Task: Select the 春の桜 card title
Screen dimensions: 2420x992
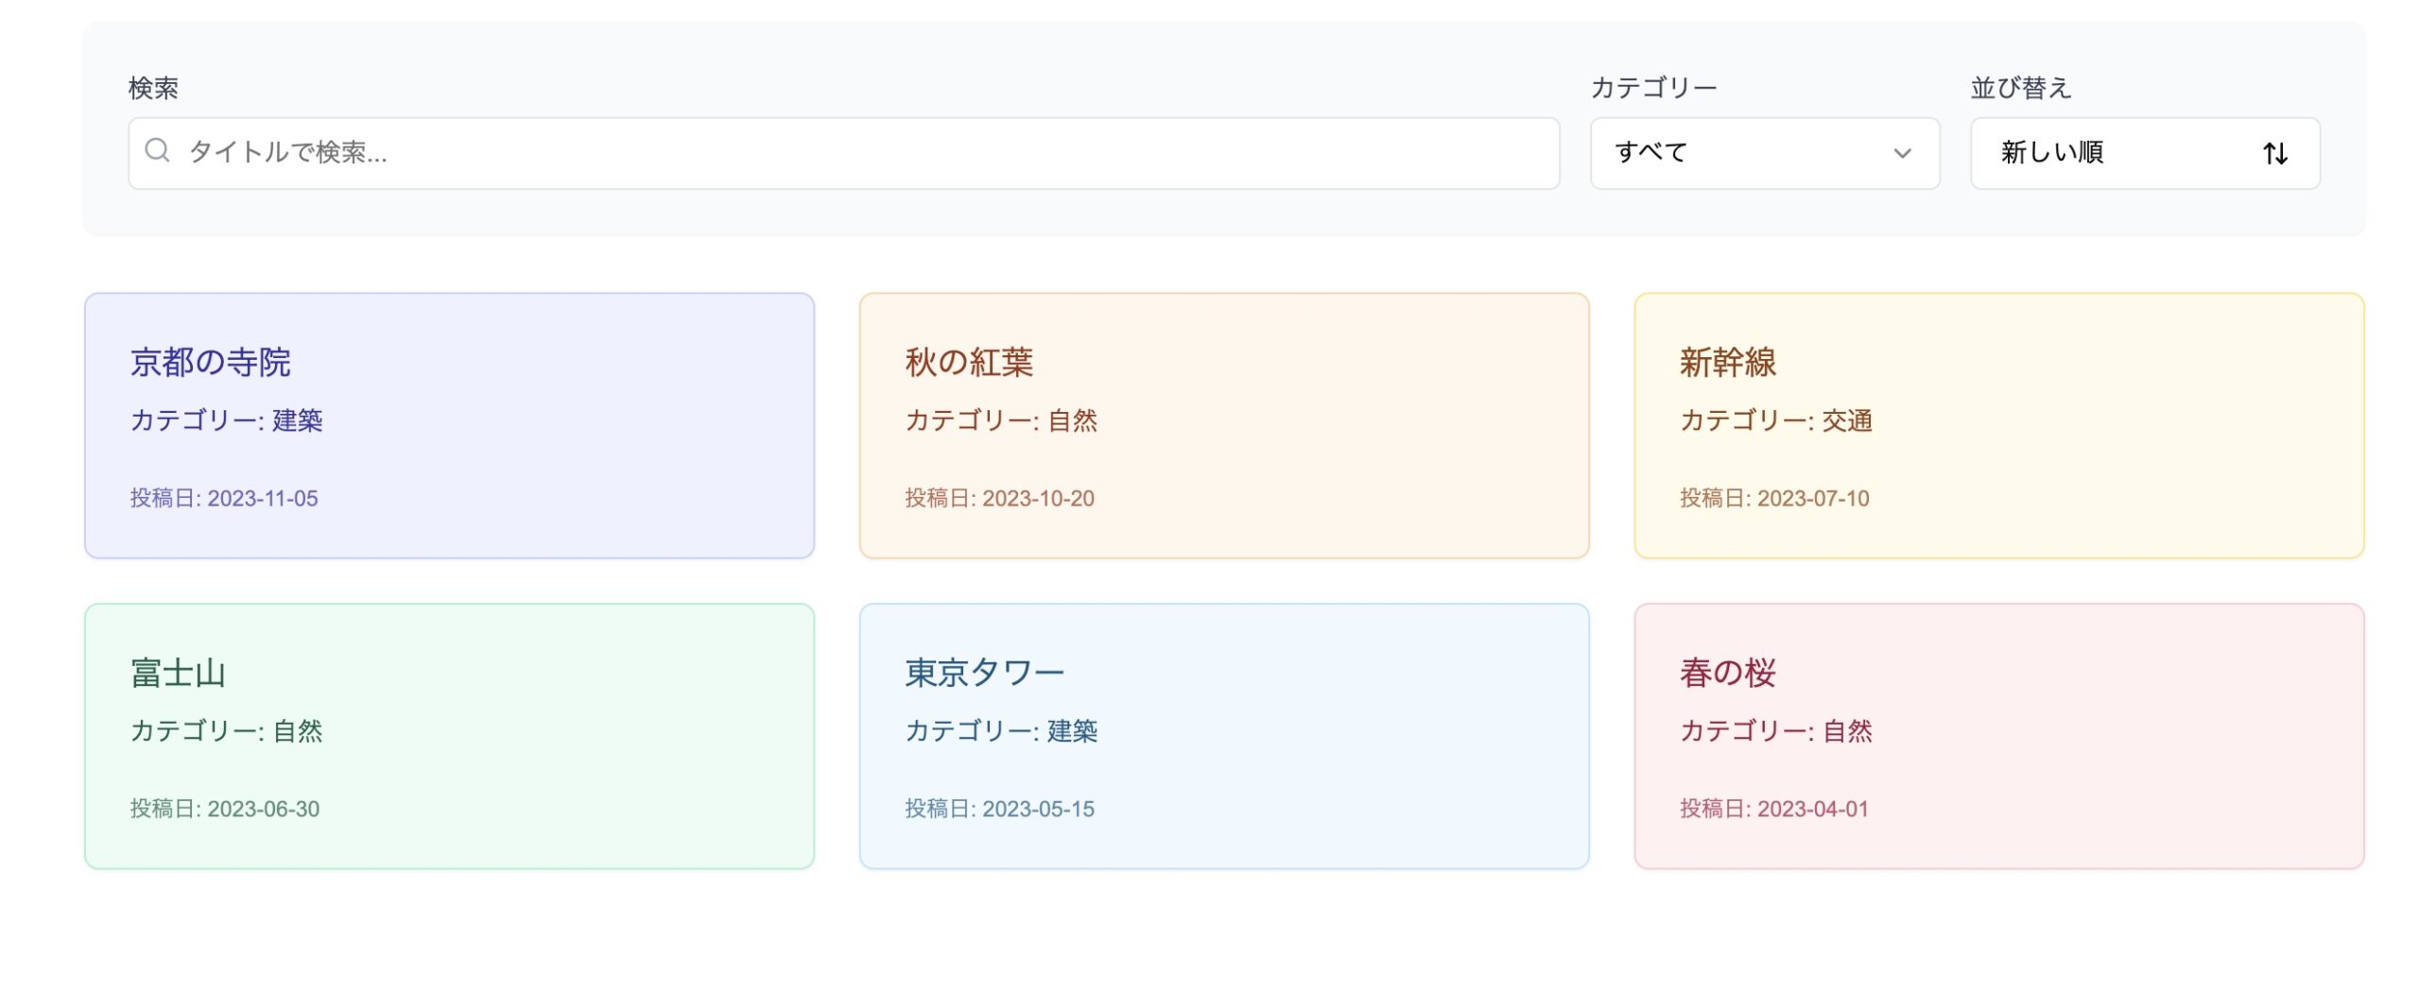Action: pyautogui.click(x=1727, y=673)
